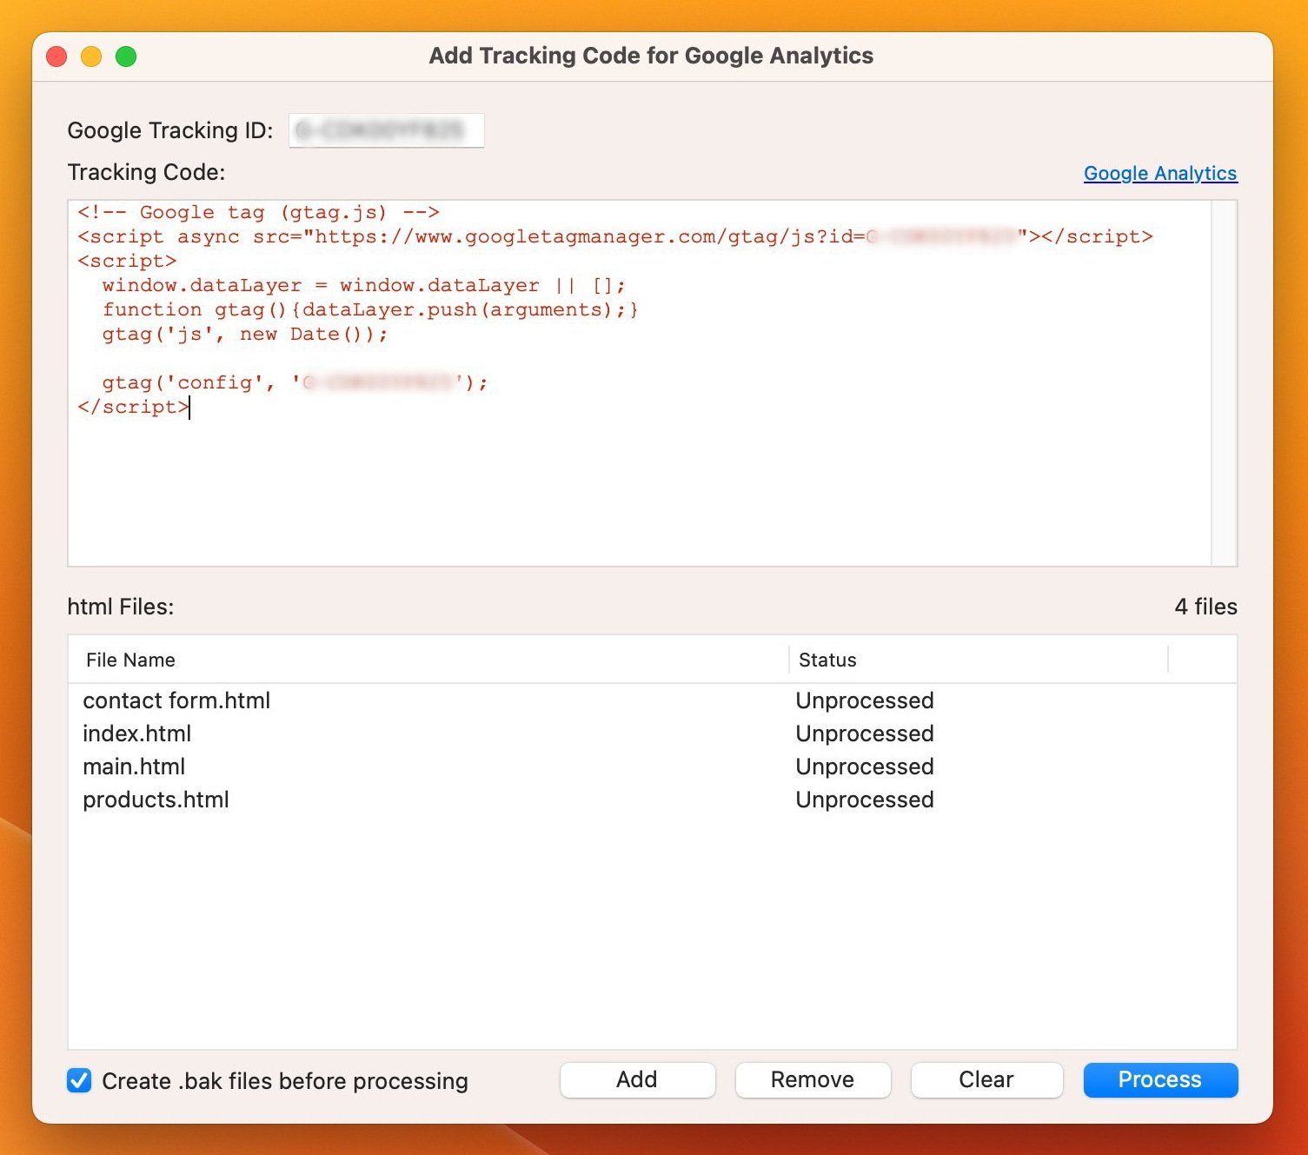Toggle Create .bak files before processing checkbox
This screenshot has width=1308, height=1155.
click(79, 1080)
